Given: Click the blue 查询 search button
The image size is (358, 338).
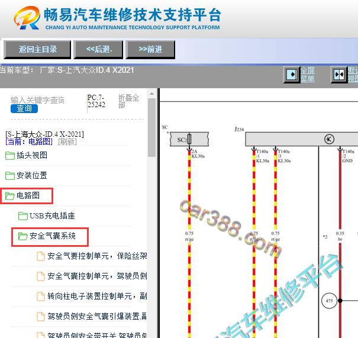Looking at the screenshot, I should 24,108.
